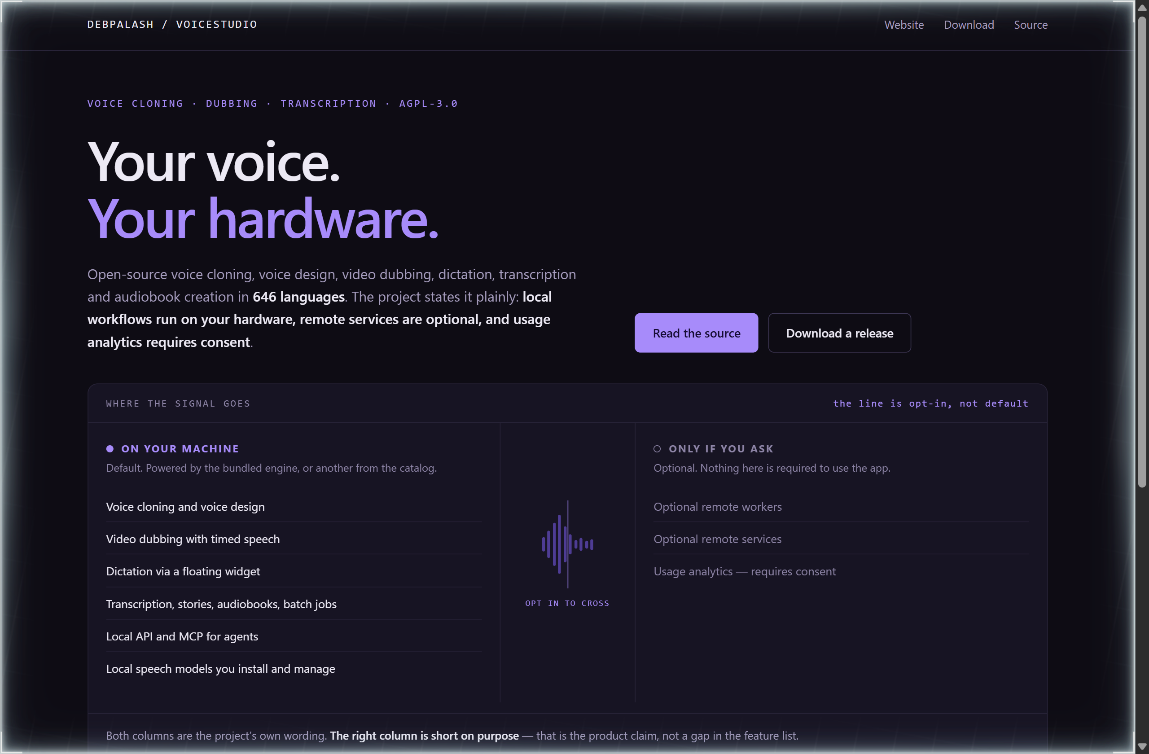Select 'Local speech models you install and manage'

point(294,669)
